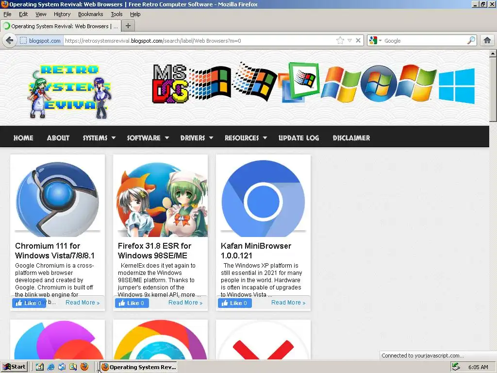Open the URL history dropdown arrow
The image size is (497, 373).
click(349, 41)
